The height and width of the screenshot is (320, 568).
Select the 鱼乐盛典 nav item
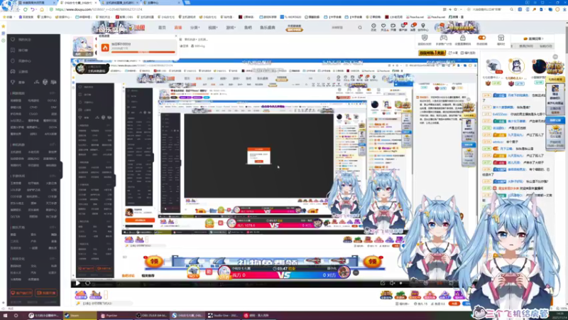point(268,28)
